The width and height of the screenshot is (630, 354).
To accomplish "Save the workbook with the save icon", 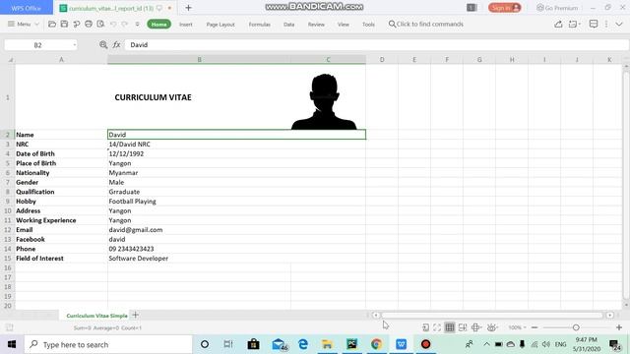I will pyautogui.click(x=64, y=24).
